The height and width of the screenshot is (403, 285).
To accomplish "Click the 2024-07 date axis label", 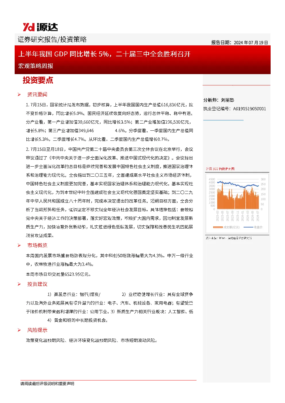I will 258,216.
